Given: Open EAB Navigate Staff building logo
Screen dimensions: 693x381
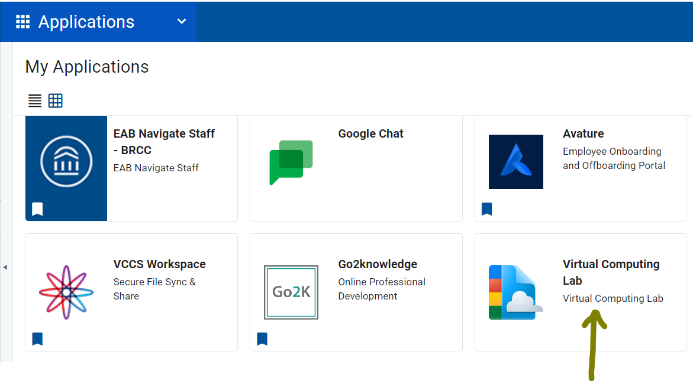Looking at the screenshot, I should coord(66,161).
